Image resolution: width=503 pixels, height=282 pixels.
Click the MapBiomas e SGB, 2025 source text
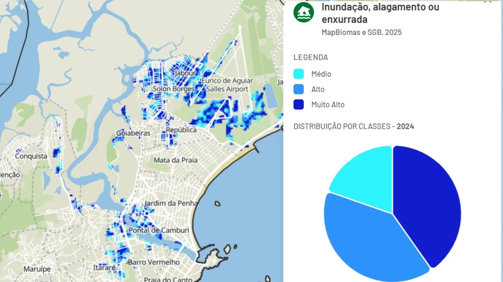(361, 32)
